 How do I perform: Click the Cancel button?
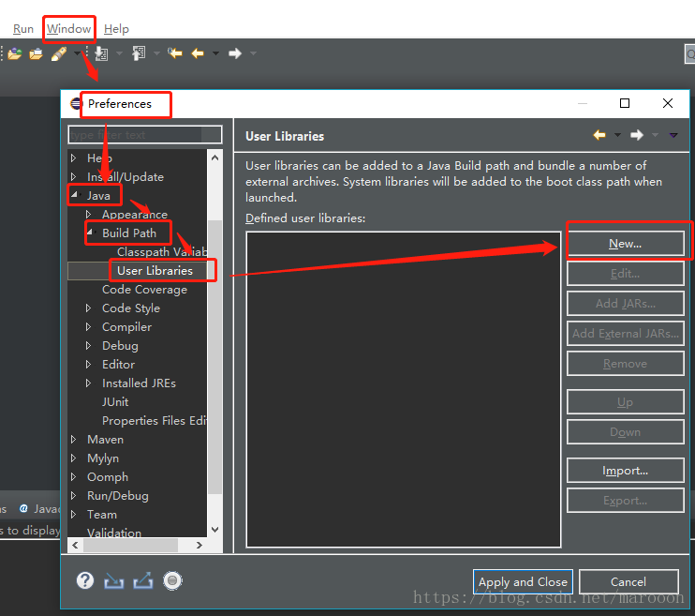[x=628, y=582]
